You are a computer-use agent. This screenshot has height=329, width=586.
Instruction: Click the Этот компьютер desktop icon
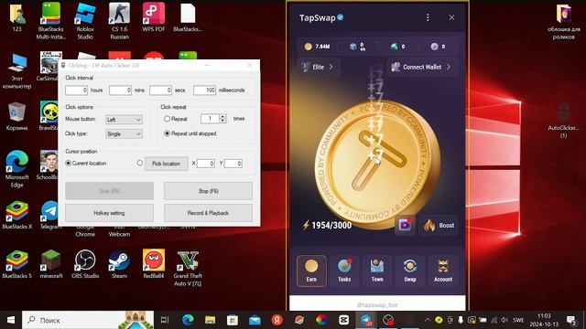pyautogui.click(x=16, y=71)
